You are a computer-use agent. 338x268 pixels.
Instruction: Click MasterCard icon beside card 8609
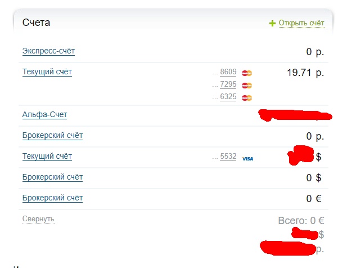(247, 73)
